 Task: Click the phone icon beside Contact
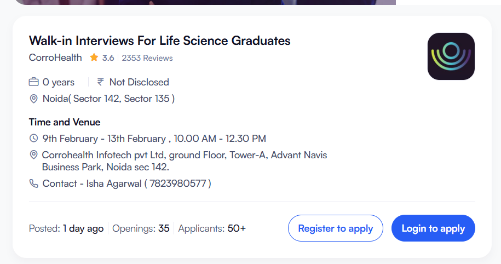(34, 183)
